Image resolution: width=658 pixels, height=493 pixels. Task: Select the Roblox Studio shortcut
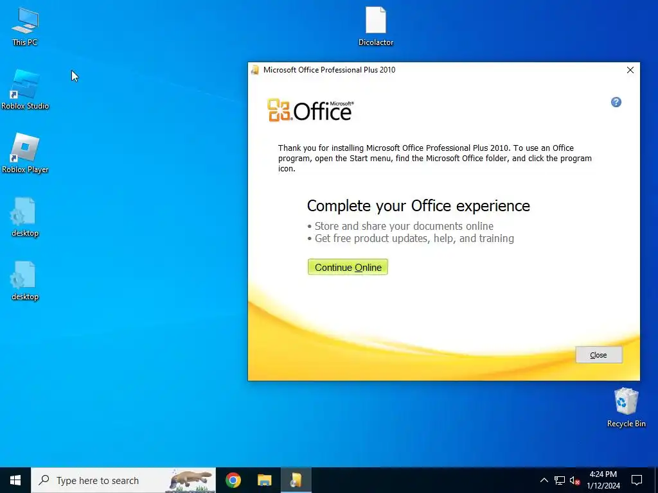pos(25,90)
